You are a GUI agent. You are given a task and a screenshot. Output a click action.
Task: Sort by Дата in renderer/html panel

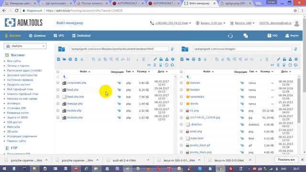163,72
